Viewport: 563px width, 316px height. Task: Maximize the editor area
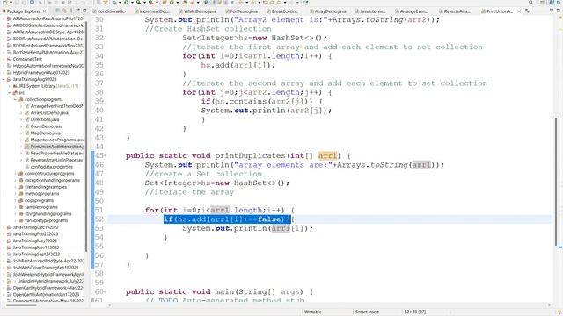tap(559, 11)
